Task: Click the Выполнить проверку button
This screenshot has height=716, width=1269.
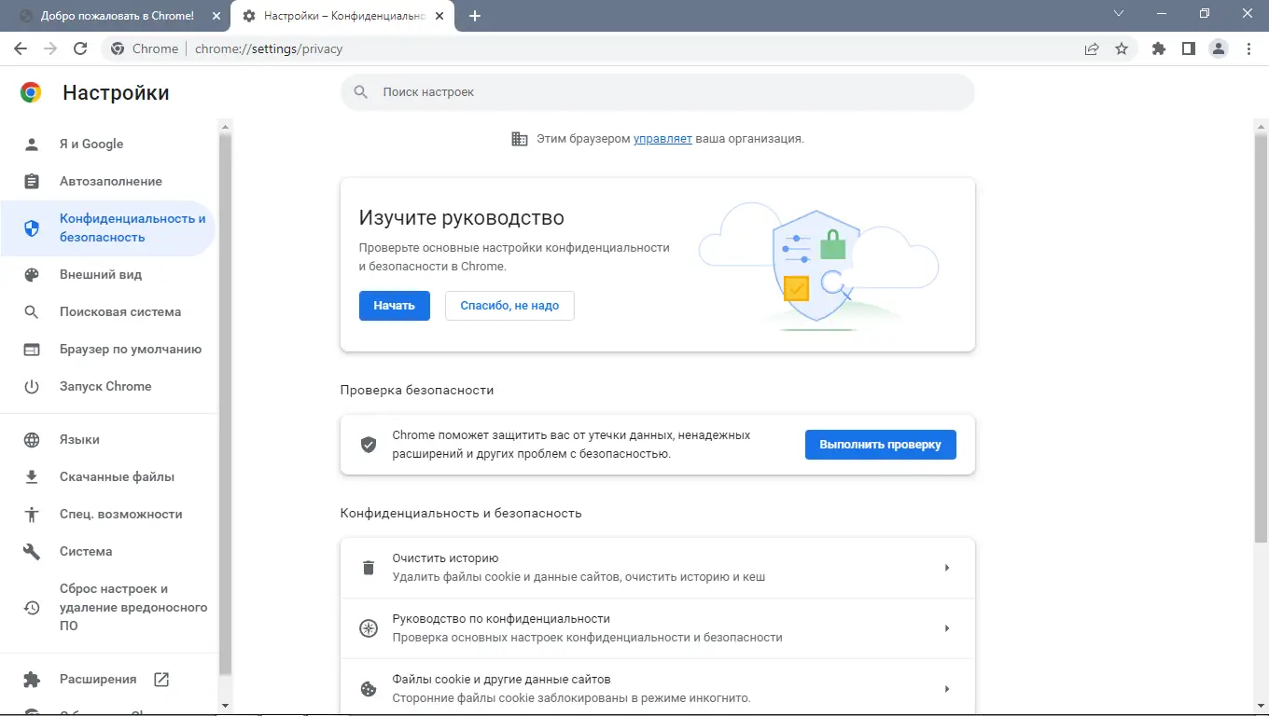Action: pos(880,444)
